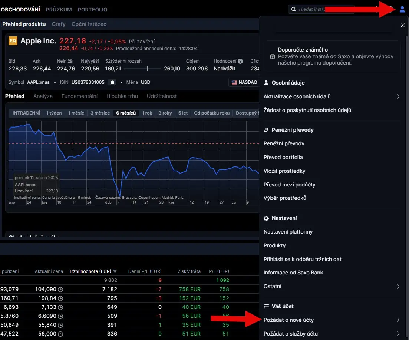Image resolution: width=409 pixels, height=340 pixels.
Task: Copy the ISIN code with copy icon
Action: point(112,82)
